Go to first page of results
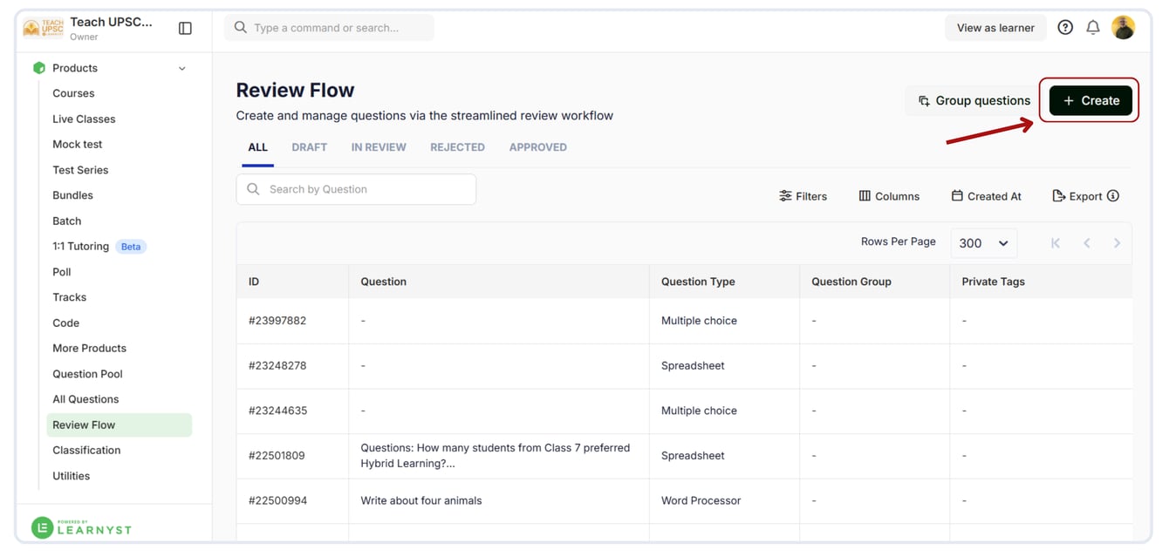Image resolution: width=1169 pixels, height=557 pixels. [1056, 243]
